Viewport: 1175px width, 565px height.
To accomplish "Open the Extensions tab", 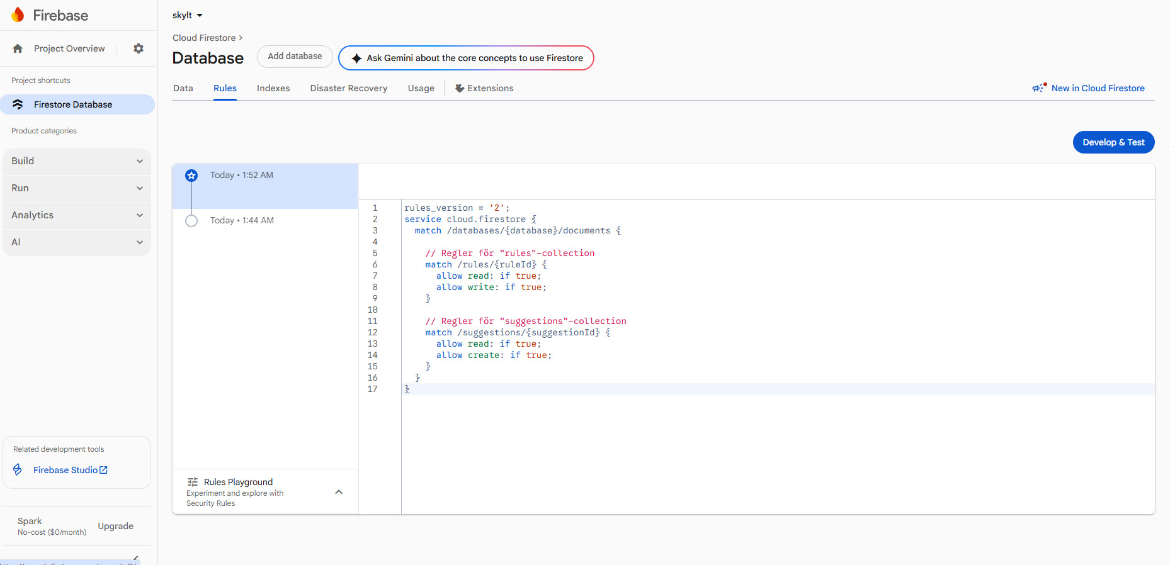I will point(484,88).
